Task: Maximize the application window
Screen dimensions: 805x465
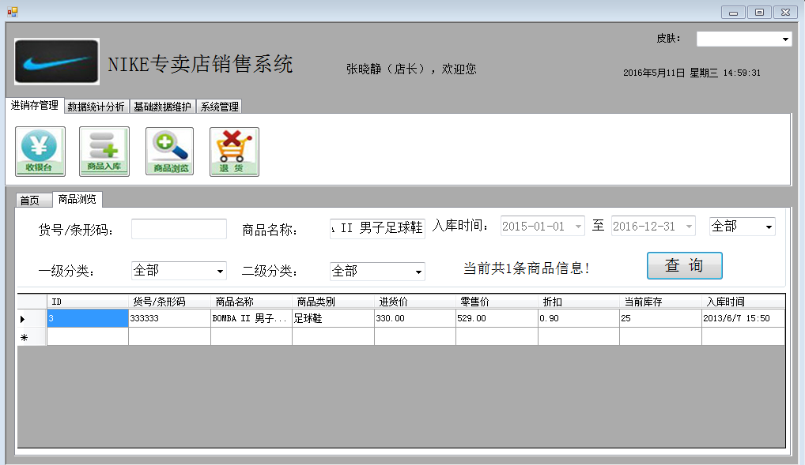Action: pos(759,13)
